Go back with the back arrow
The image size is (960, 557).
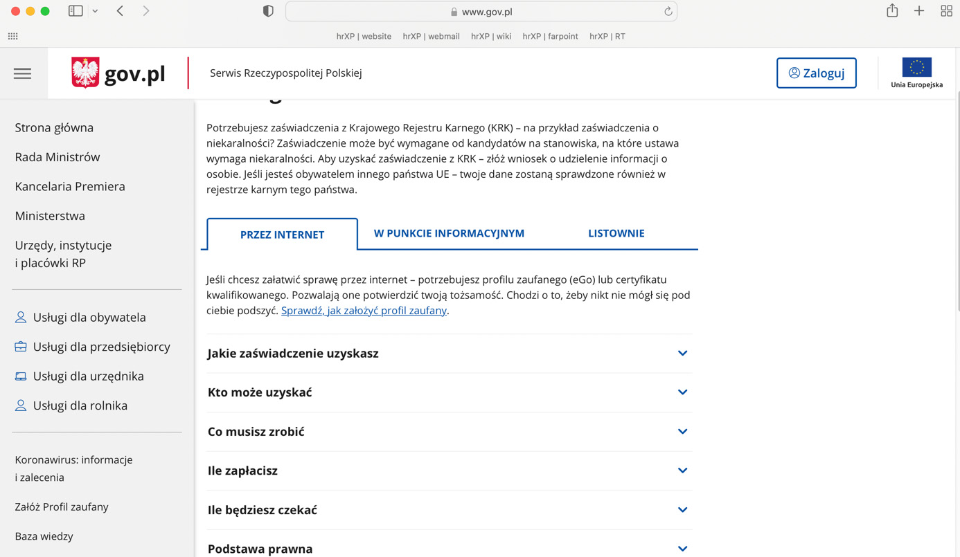click(x=121, y=11)
